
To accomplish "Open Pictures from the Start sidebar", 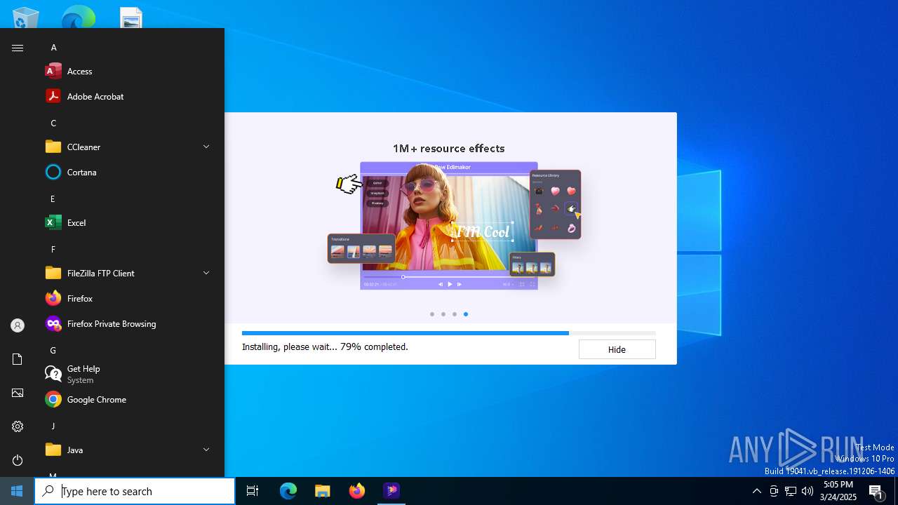I will pyautogui.click(x=18, y=393).
